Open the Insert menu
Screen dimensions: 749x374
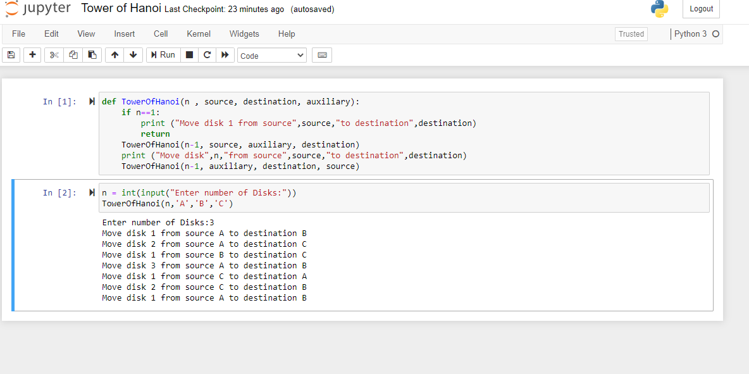point(124,34)
